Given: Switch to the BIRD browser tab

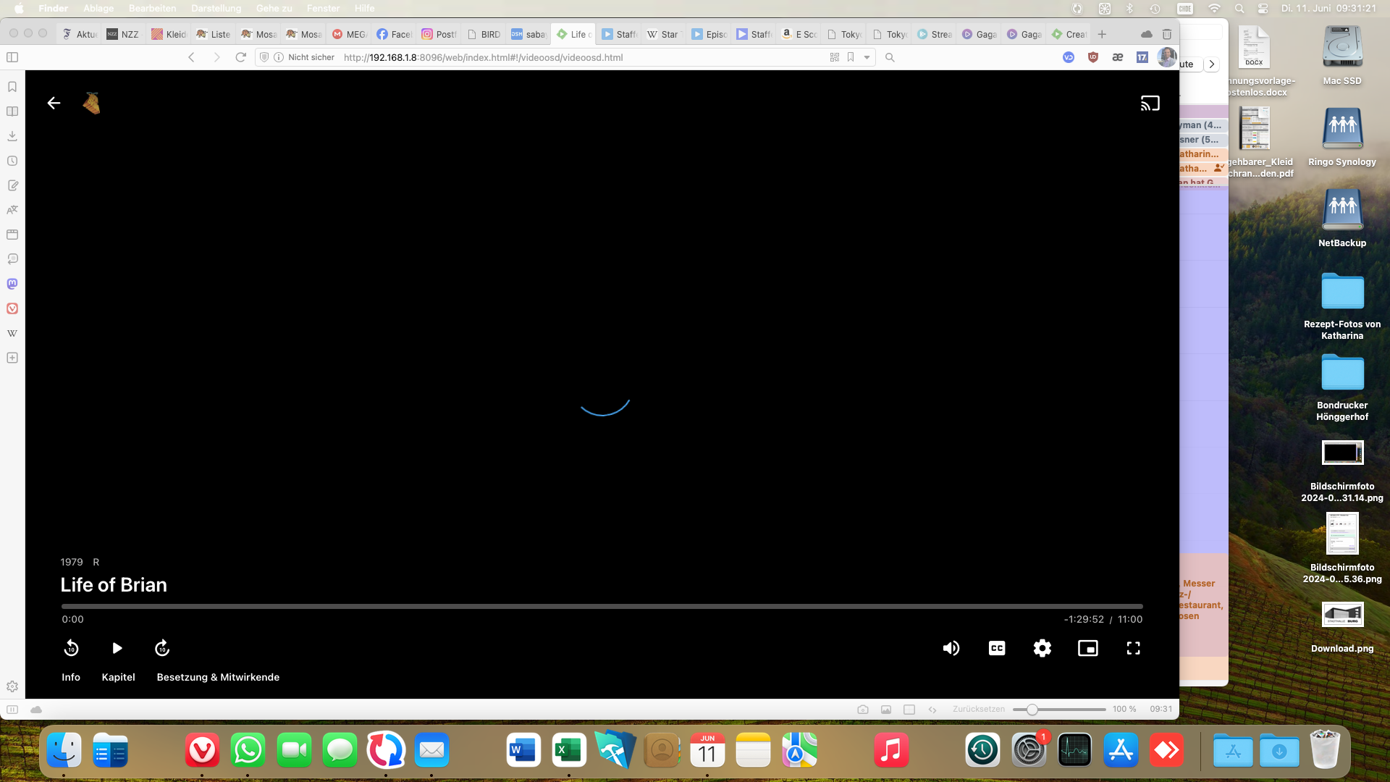Looking at the screenshot, I should point(484,34).
